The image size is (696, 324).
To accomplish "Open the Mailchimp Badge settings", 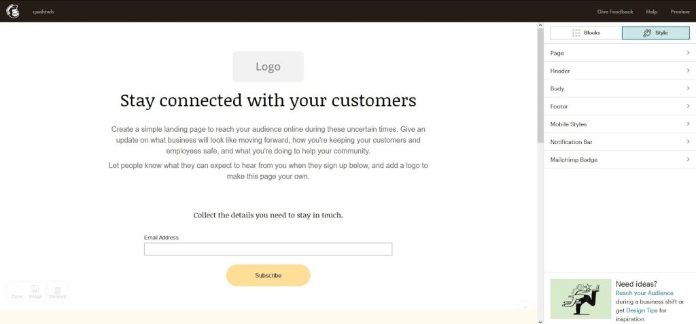I will tap(620, 160).
